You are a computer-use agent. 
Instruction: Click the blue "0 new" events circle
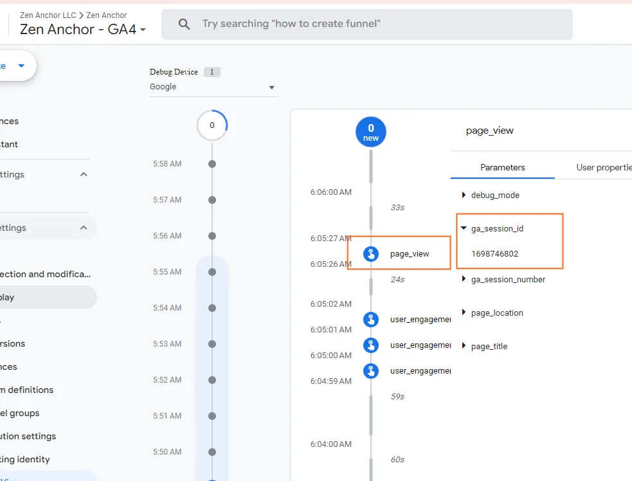tap(371, 132)
